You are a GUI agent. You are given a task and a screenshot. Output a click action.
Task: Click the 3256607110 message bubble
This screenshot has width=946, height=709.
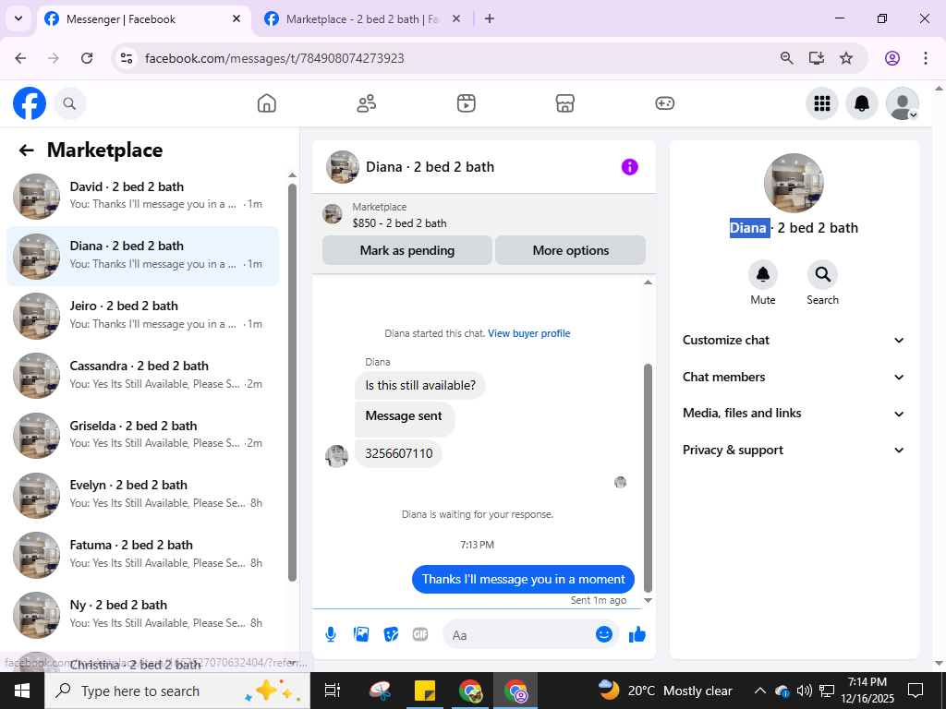click(399, 453)
